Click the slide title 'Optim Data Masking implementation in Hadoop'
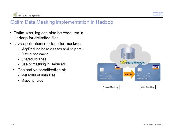The width and height of the screenshot is (176, 136). coord(62,22)
